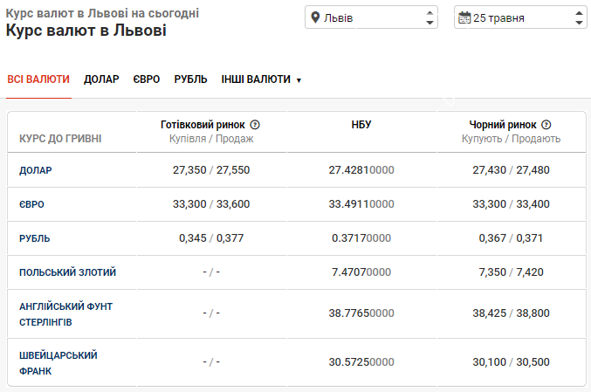
Task: Open the ІНШІ ВАЛЮТИ tab
Action: [256, 79]
